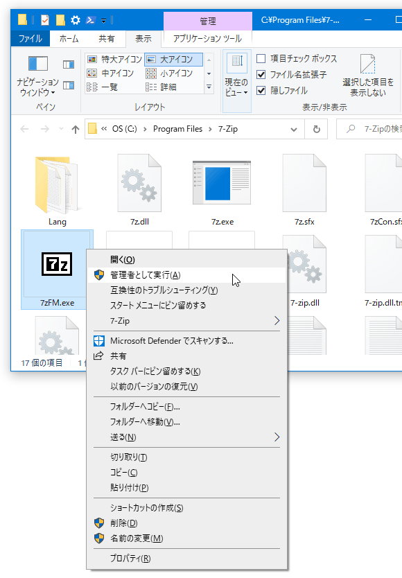Viewport: 402px width, 578px height.
Task: Uncheck 隠しファイル checkbox
Action: coord(261,90)
